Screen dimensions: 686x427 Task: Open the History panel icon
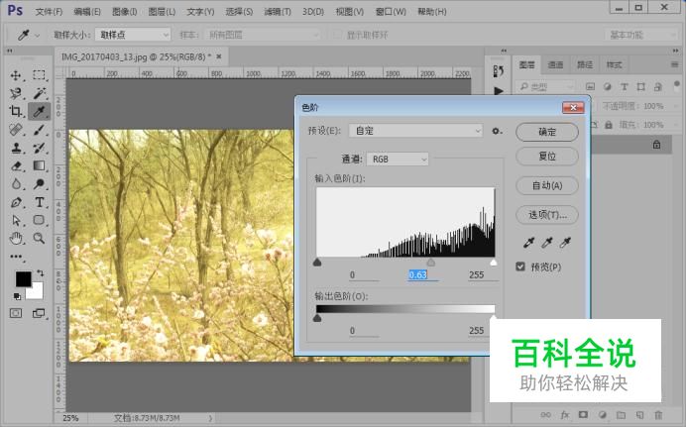499,71
